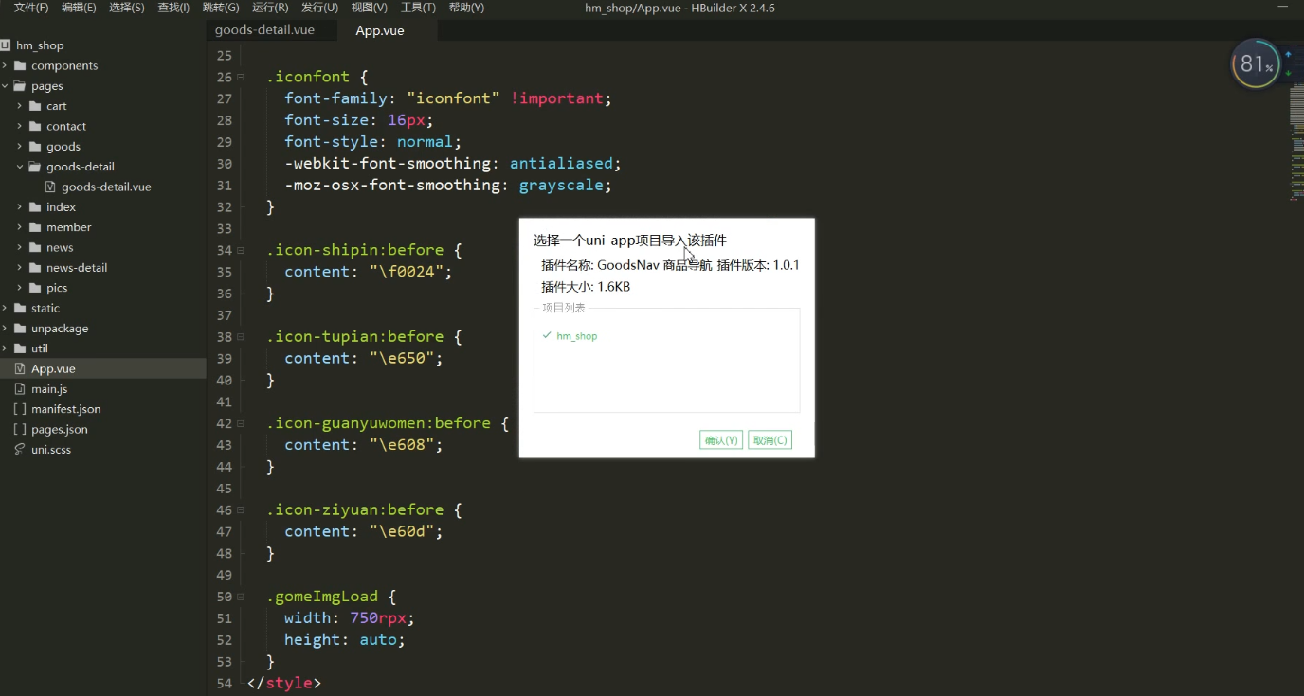Expand the index folder arrow
This screenshot has width=1304, height=696.
point(20,207)
